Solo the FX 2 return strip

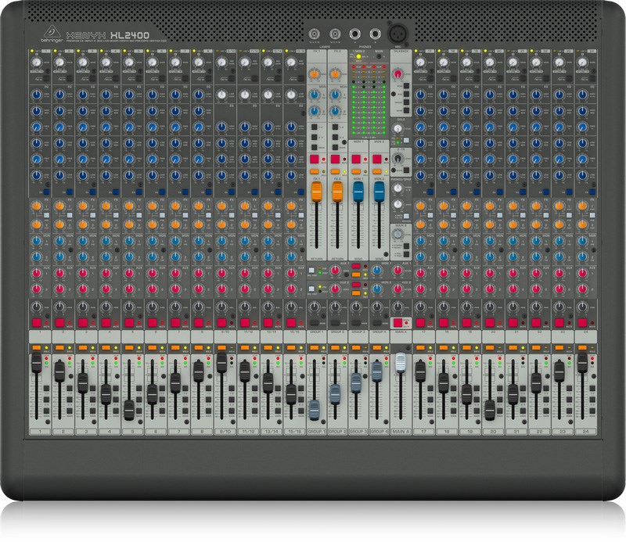(x=335, y=171)
